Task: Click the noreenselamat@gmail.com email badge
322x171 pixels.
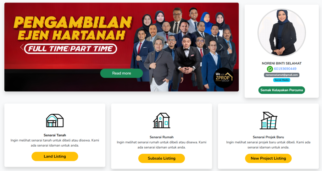Action: click(x=282, y=75)
